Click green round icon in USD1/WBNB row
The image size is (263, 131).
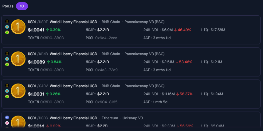7,64
